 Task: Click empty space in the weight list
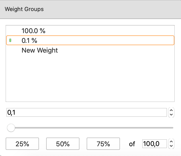[x=90, y=77]
